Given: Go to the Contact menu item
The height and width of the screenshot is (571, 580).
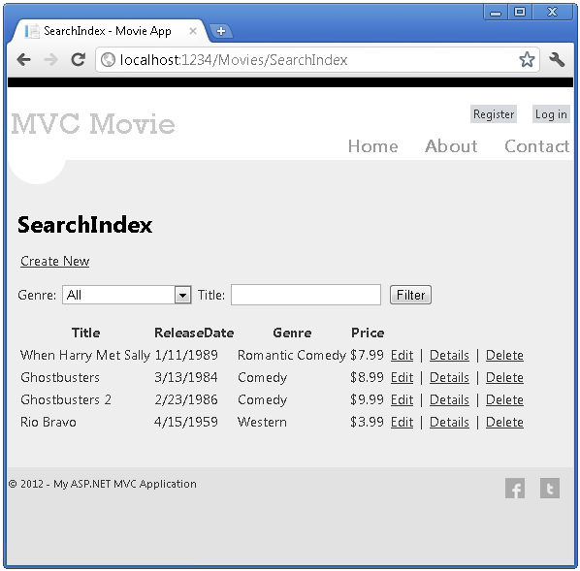Looking at the screenshot, I should (x=536, y=146).
